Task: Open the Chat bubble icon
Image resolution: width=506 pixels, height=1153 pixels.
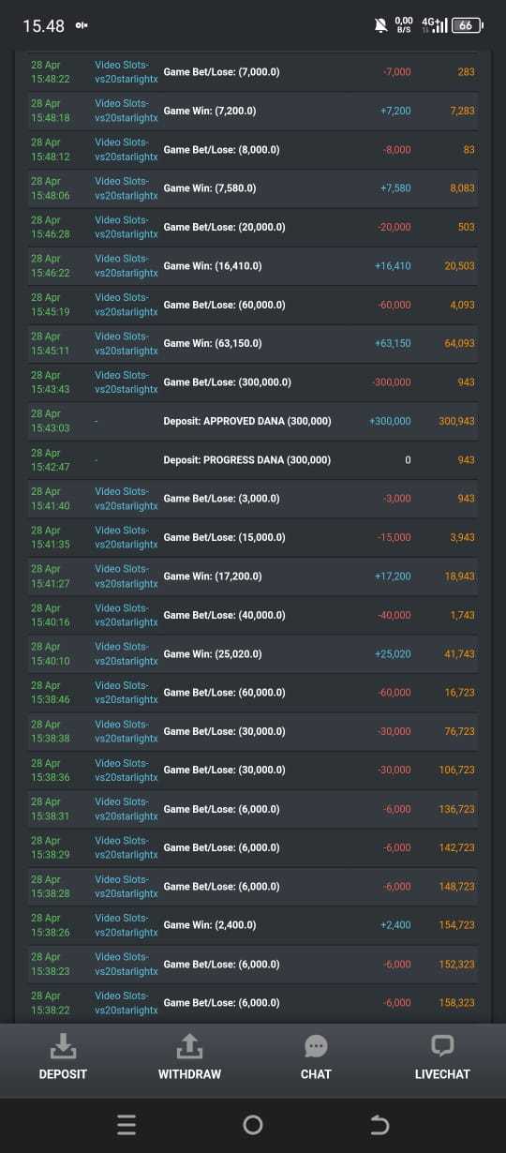Action: pos(316,1046)
